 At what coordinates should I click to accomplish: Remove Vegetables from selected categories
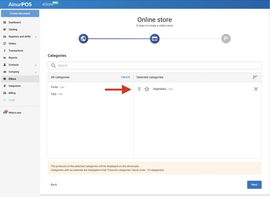pos(256,89)
